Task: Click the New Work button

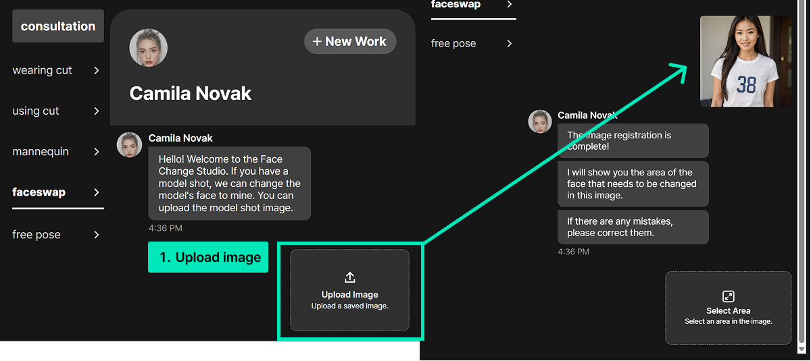Action: click(x=350, y=41)
